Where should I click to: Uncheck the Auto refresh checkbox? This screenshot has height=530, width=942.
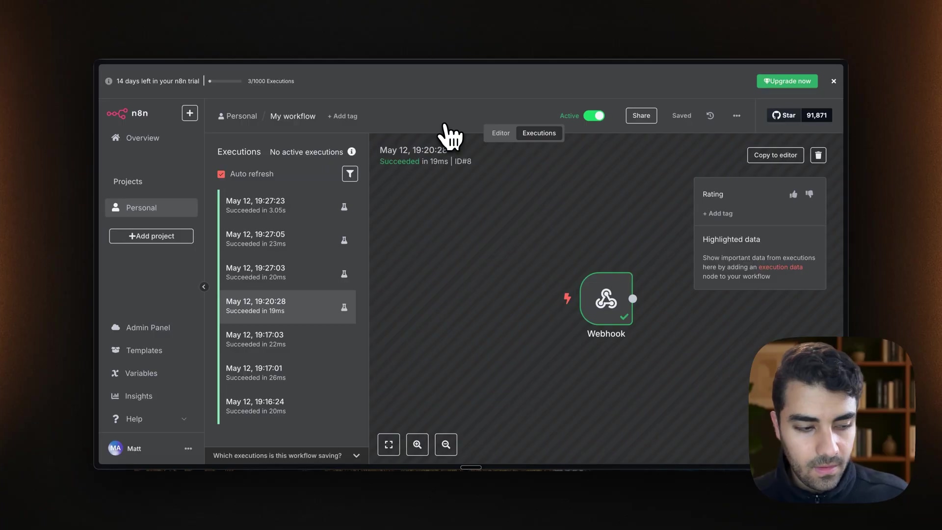pos(221,174)
